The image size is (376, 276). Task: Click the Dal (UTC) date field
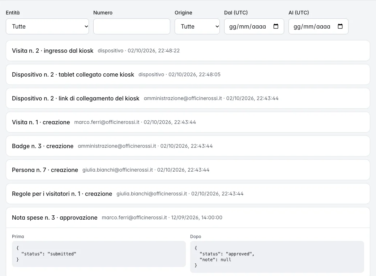pyautogui.click(x=254, y=26)
